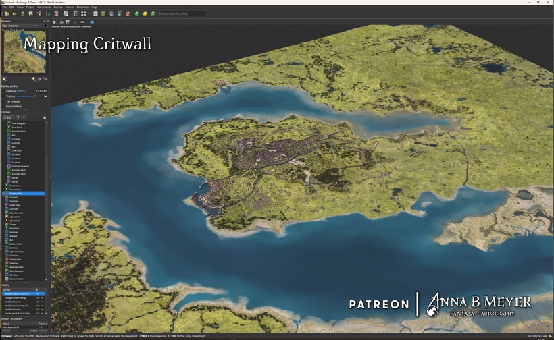This screenshot has height=340, width=554.
Task: Open the Macros menu
Action: click(70, 7)
